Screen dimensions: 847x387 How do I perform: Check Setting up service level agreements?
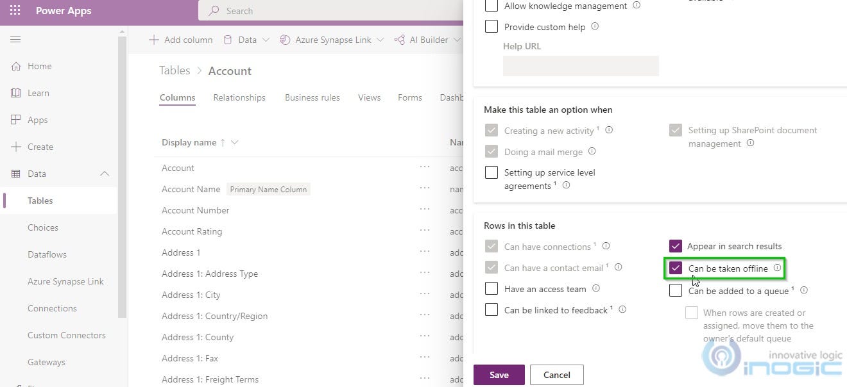[x=492, y=172]
